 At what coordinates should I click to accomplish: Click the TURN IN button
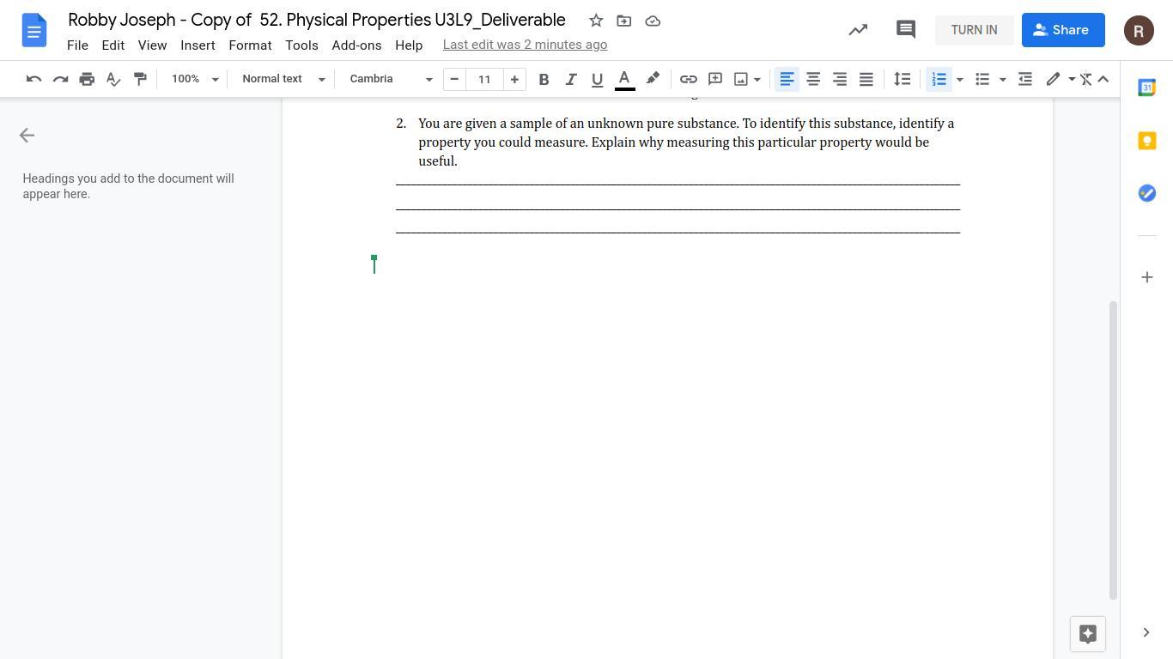(974, 30)
